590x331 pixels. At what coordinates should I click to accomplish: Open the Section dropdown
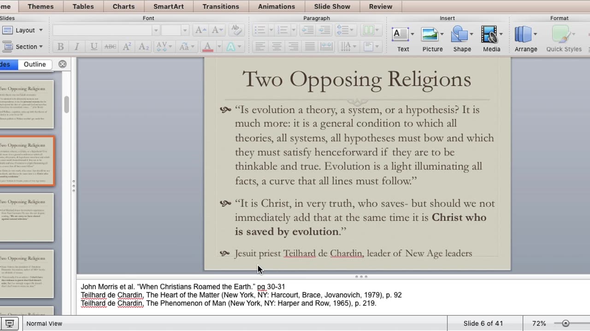tap(22, 46)
